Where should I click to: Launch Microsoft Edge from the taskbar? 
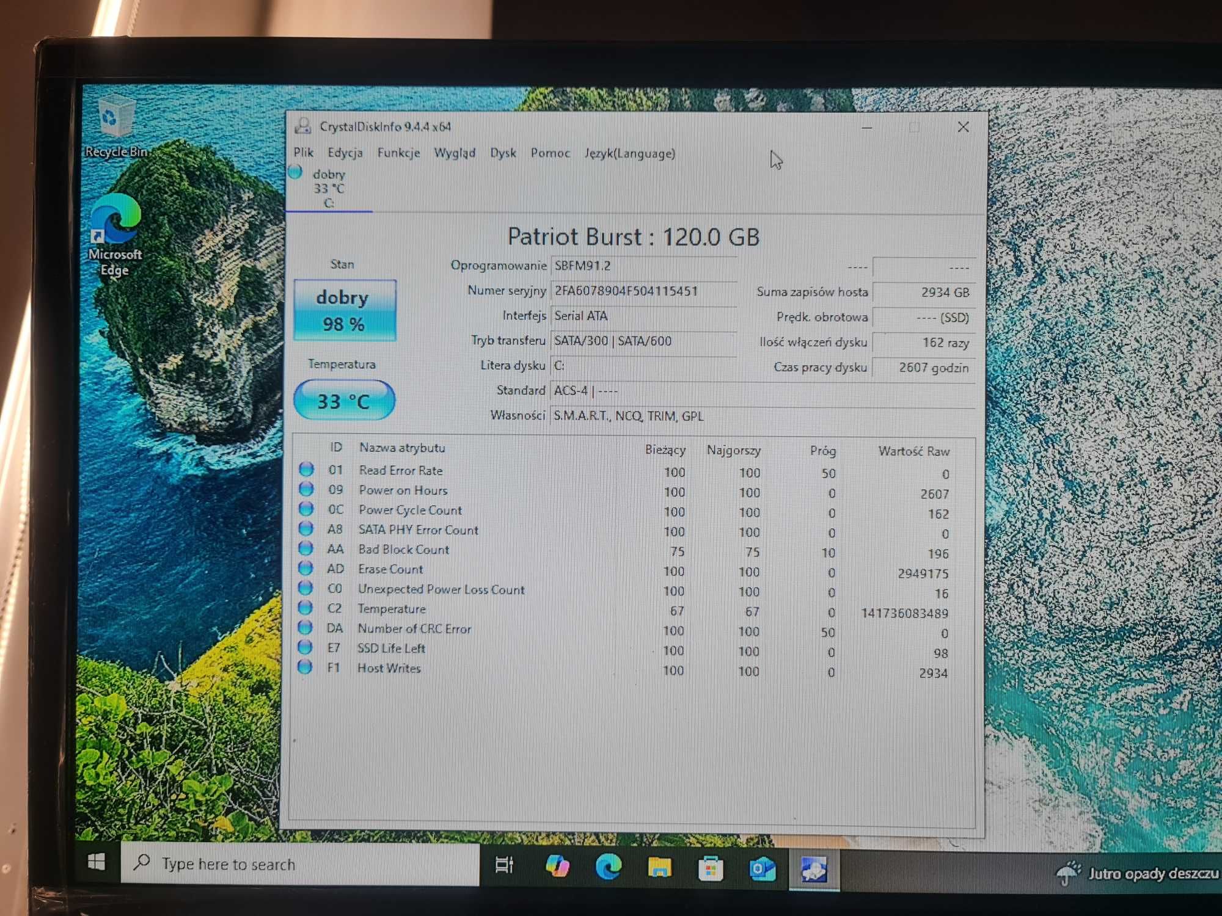click(x=609, y=867)
